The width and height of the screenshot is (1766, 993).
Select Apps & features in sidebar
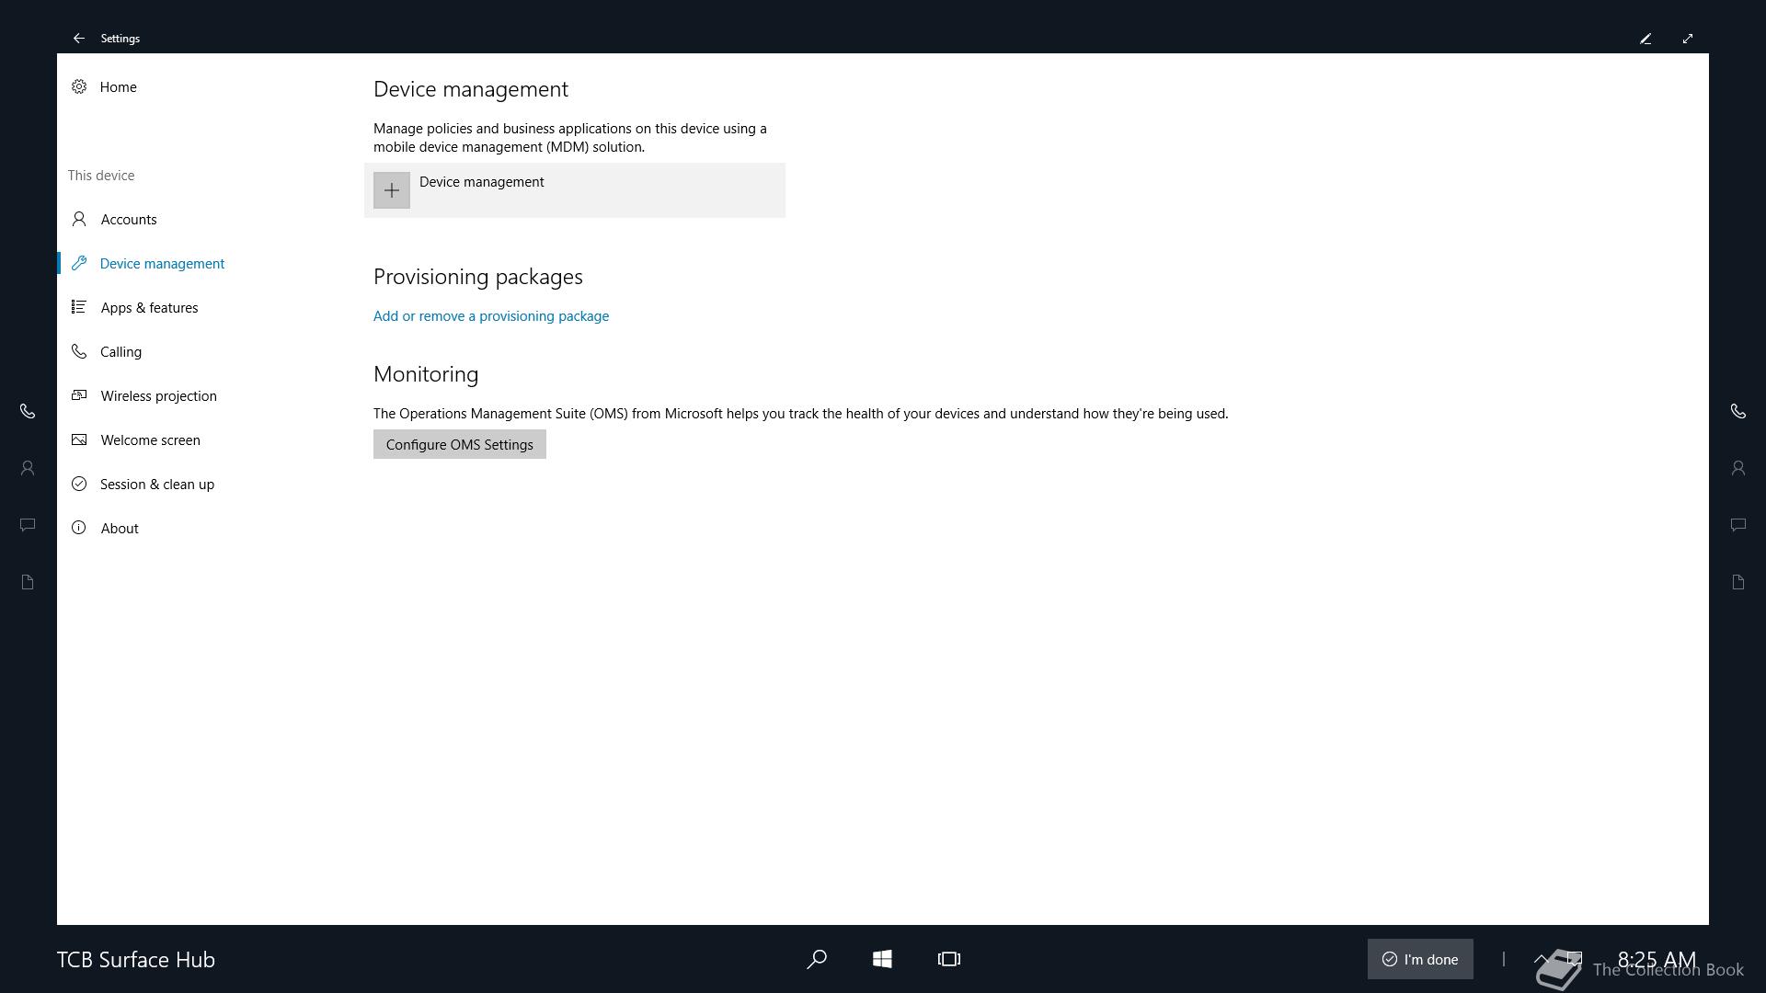(149, 307)
